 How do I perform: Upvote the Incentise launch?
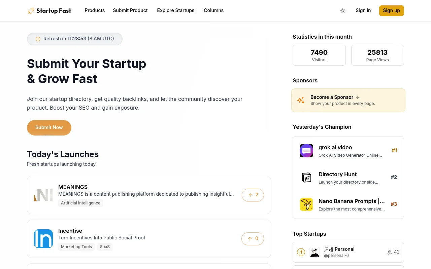pyautogui.click(x=253, y=238)
